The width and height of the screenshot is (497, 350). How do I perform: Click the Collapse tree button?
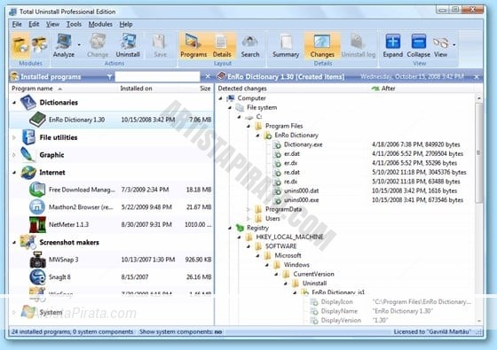(418, 46)
